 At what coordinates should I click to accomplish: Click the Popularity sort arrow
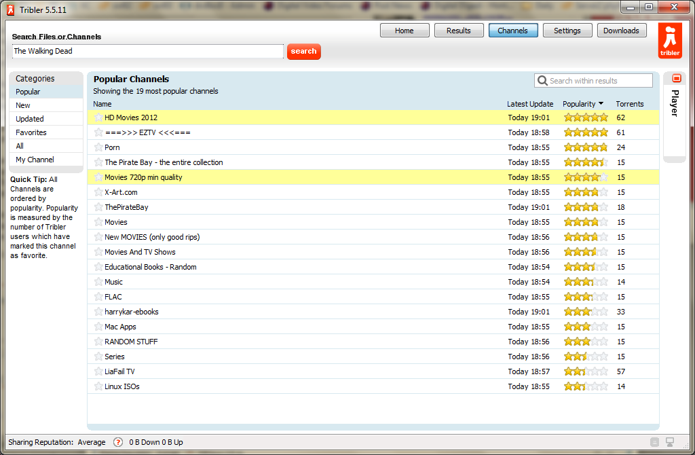tap(601, 104)
